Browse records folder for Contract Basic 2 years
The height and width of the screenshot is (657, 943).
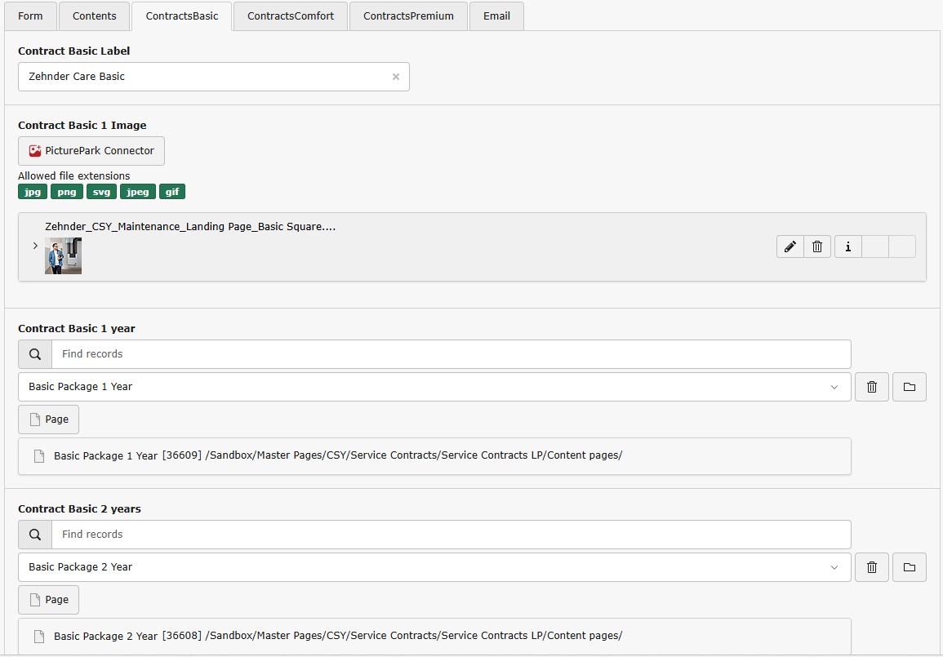pos(909,567)
